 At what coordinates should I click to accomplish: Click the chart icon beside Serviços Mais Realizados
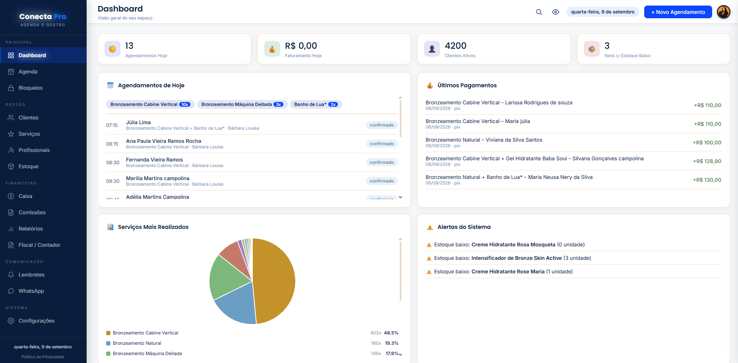[110, 227]
